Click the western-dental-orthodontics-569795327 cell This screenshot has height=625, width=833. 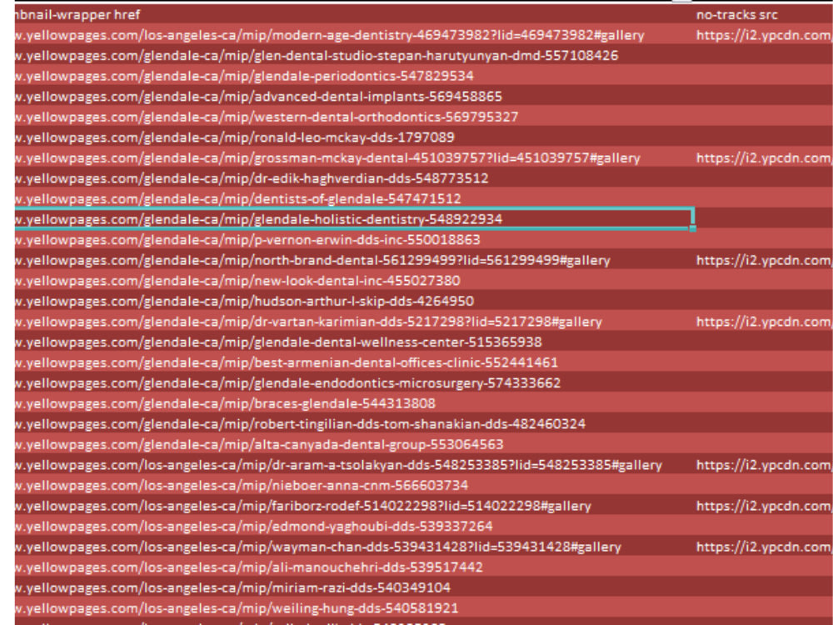click(354, 117)
